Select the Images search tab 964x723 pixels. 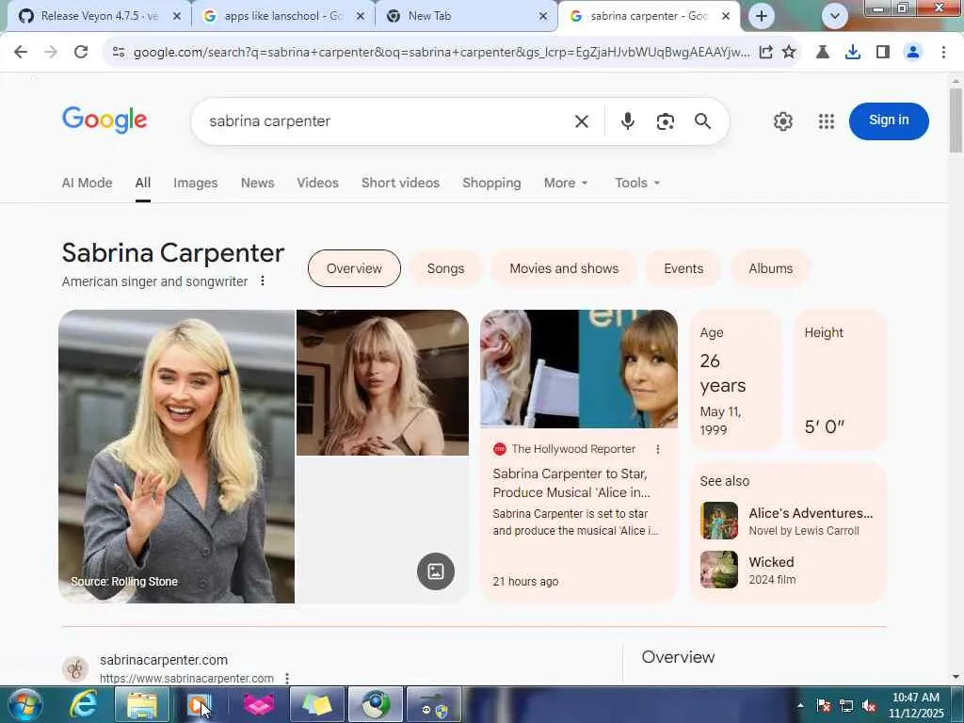pos(196,184)
